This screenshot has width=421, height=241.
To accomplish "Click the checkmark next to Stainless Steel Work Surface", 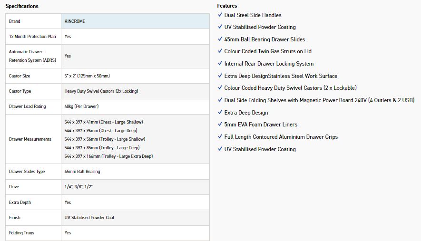I will pyautogui.click(x=220, y=76).
